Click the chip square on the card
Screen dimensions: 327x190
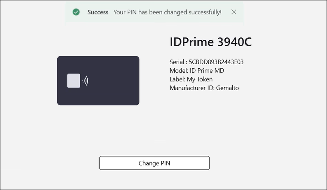[74, 81]
